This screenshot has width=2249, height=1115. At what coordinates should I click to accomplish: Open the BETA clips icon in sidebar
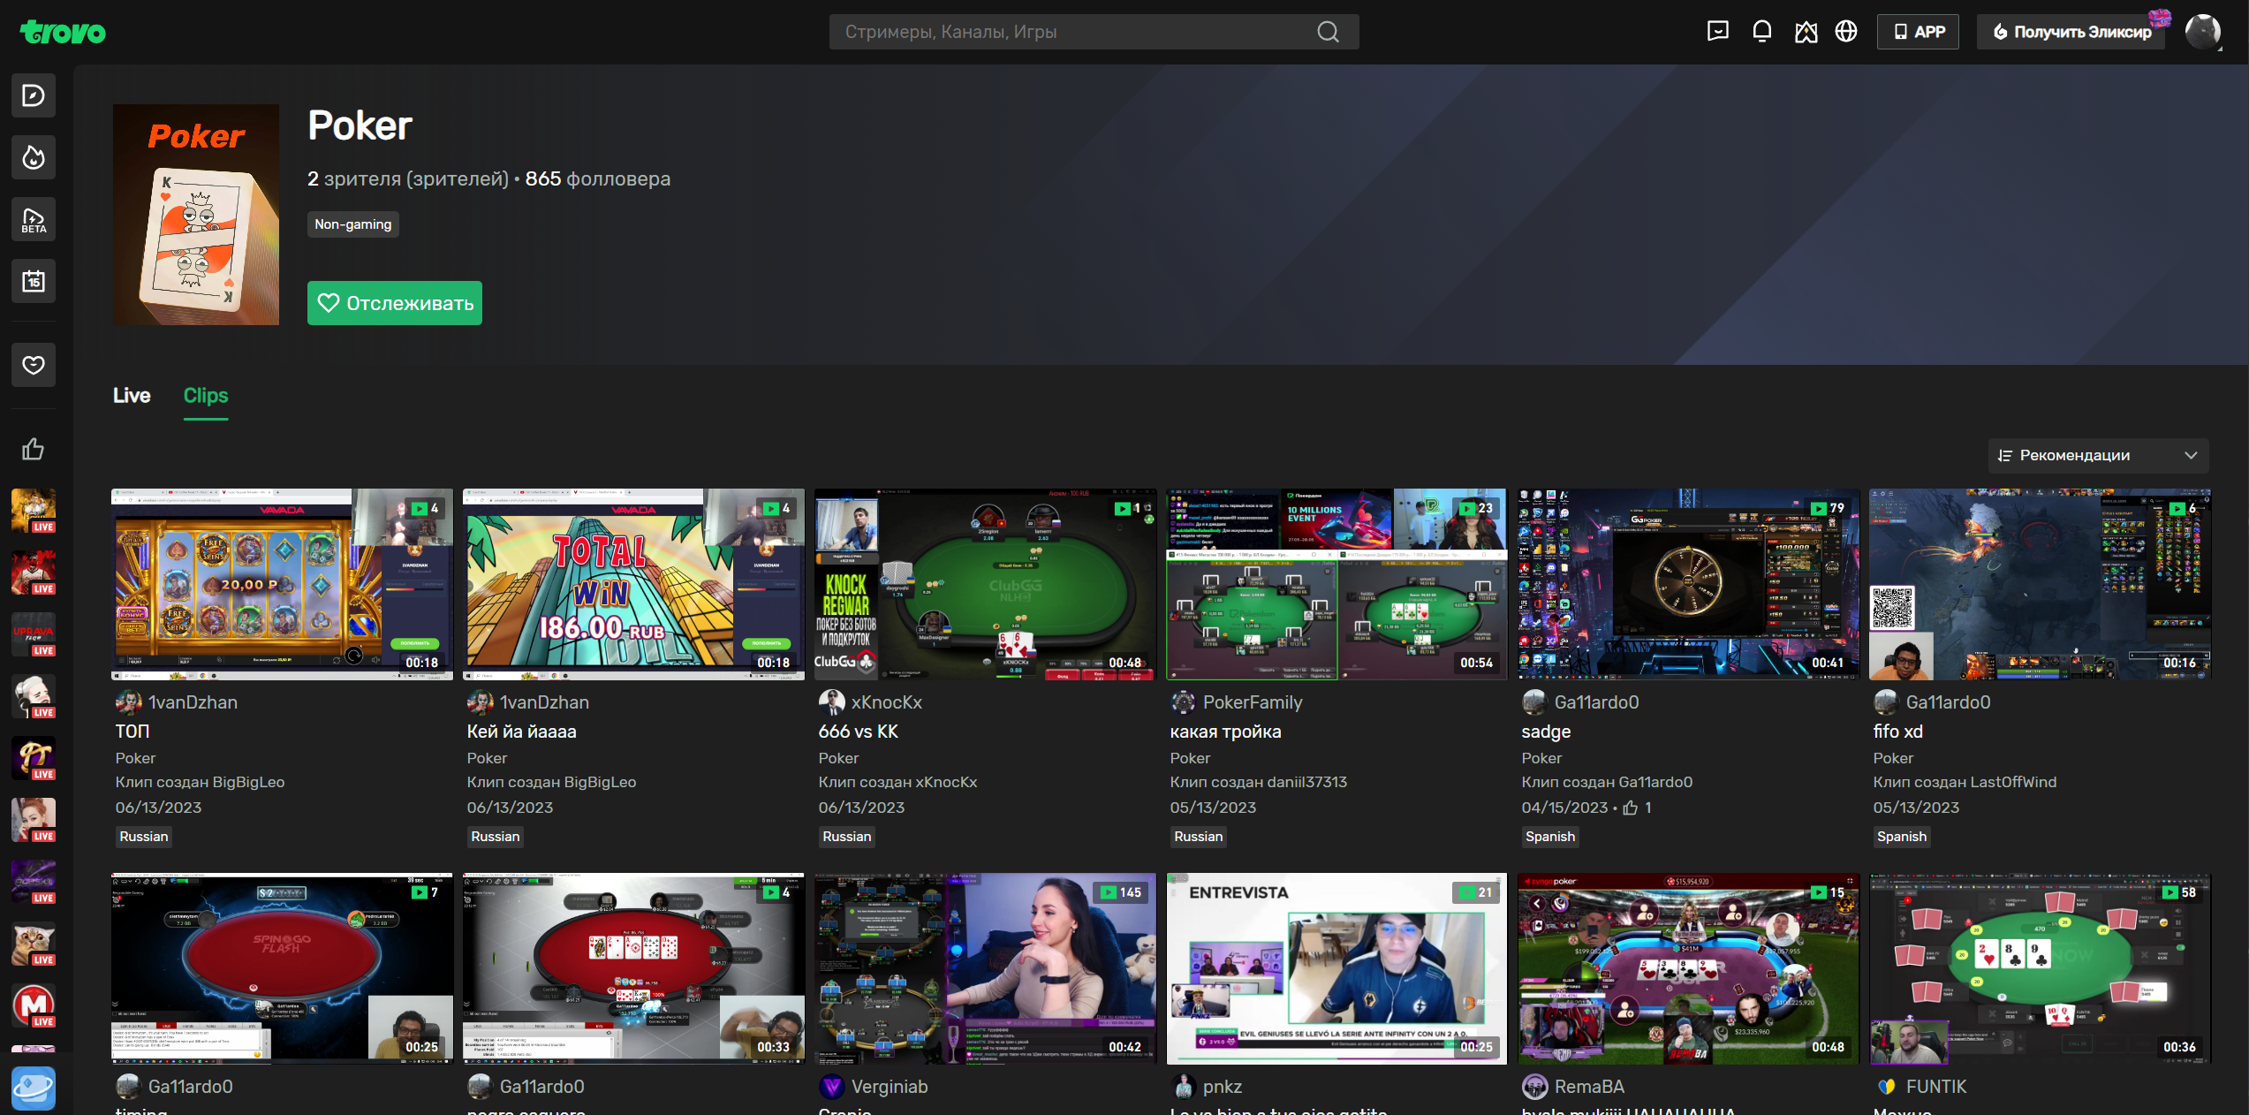[34, 219]
